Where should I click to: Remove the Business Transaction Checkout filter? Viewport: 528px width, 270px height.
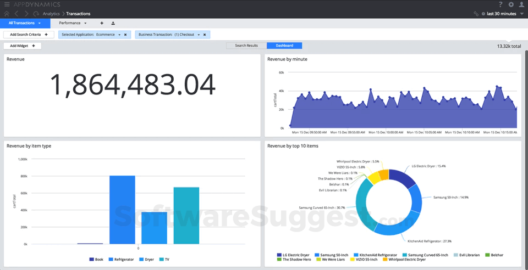coord(205,35)
